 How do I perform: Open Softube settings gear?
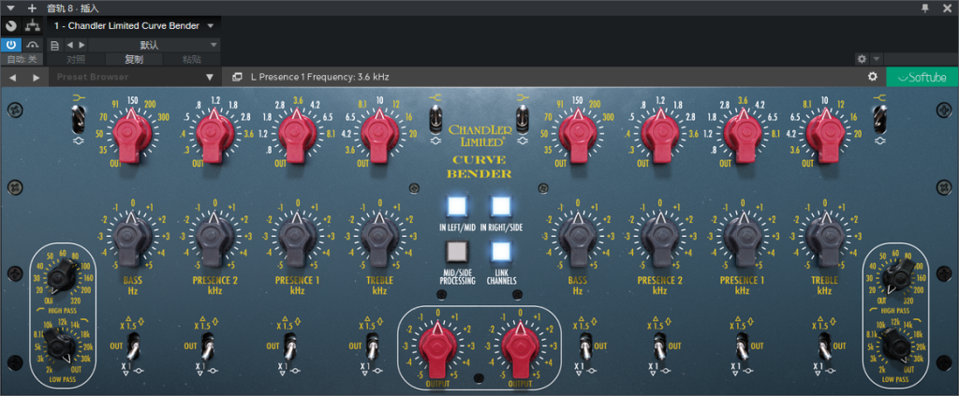point(873,77)
